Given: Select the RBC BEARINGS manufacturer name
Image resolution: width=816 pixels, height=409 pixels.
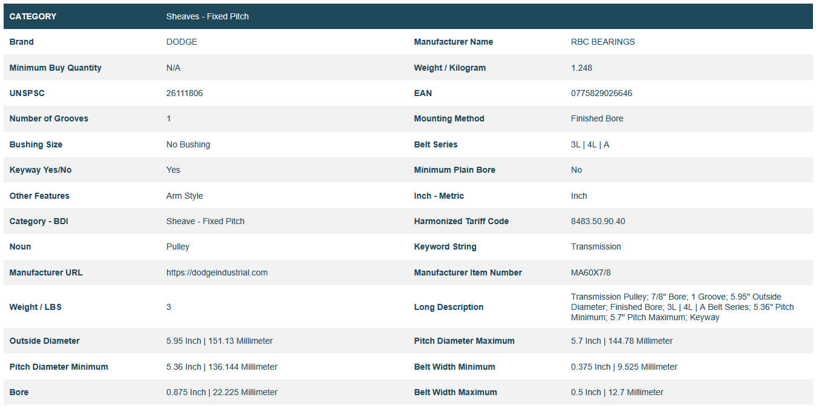Looking at the screenshot, I should point(602,42).
